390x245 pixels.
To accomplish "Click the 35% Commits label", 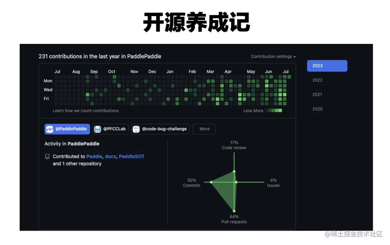I will pos(191,183).
